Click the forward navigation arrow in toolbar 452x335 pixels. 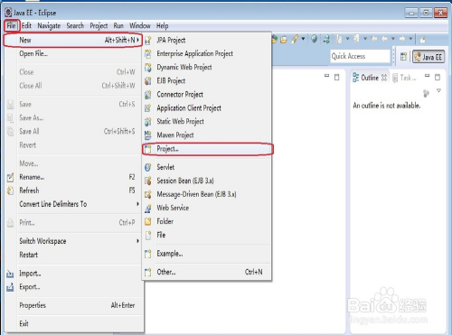402,39
